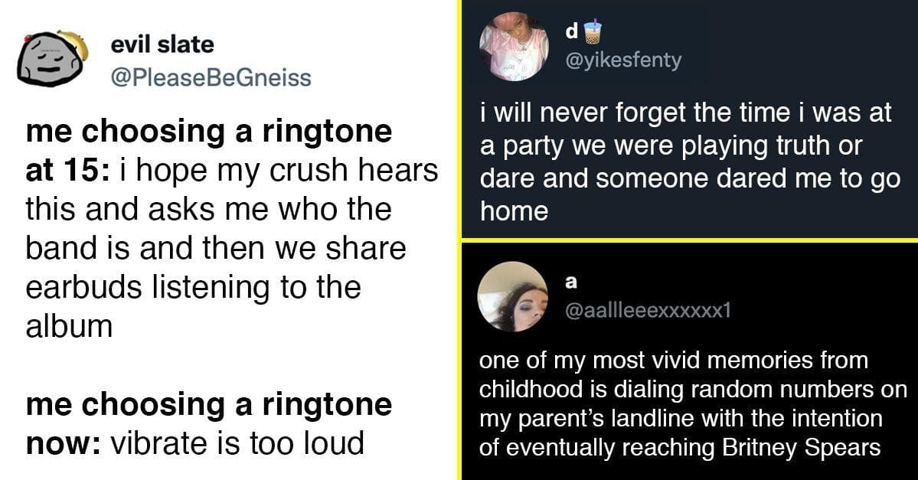Click the evil slate rock avatar
The image size is (918, 480).
click(47, 62)
